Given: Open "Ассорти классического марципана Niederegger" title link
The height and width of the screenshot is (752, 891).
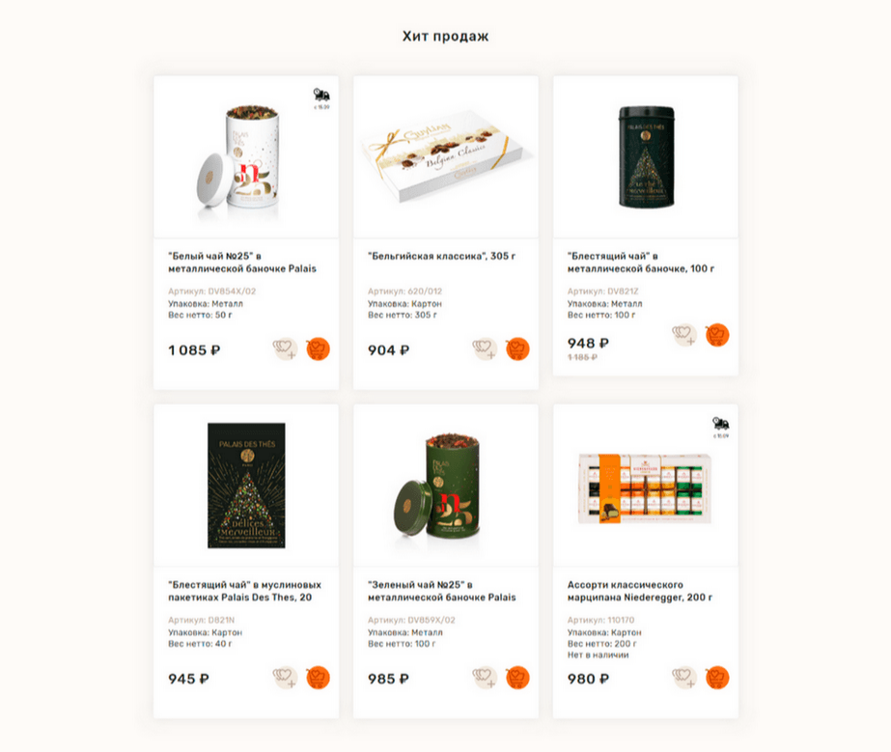Looking at the screenshot, I should 639,591.
